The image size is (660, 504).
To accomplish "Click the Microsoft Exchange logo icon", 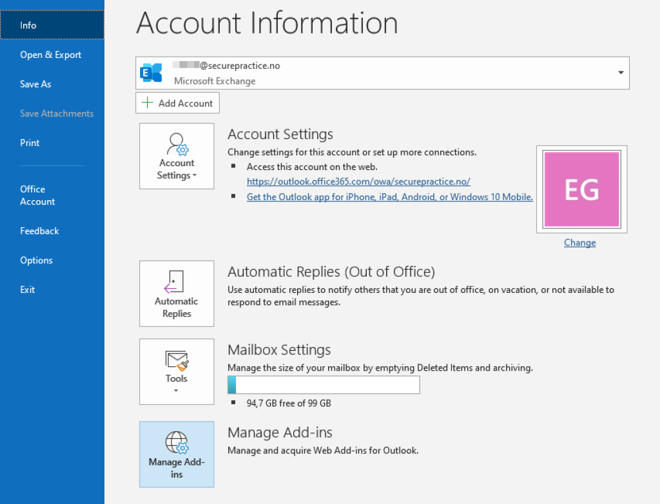I will (x=150, y=73).
